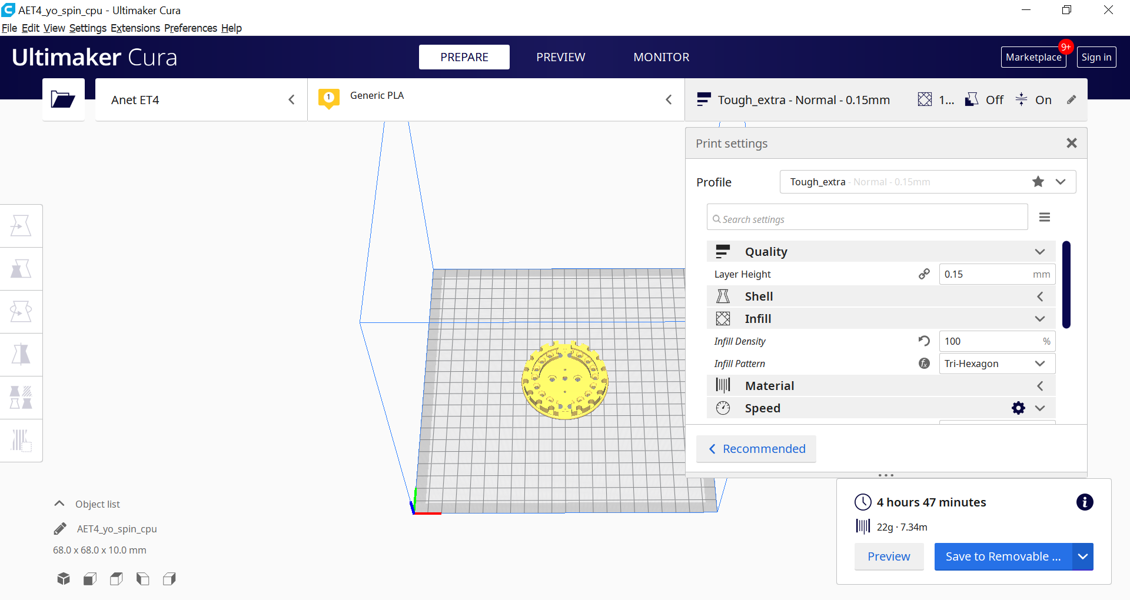
Task: Open Speed category settings gear
Action: coord(1018,408)
